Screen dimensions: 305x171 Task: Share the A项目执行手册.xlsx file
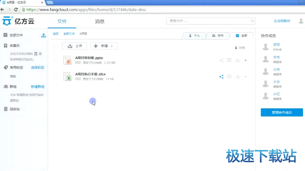tap(221, 77)
